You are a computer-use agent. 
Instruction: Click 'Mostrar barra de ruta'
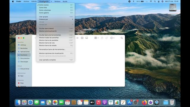[x=56, y=43]
